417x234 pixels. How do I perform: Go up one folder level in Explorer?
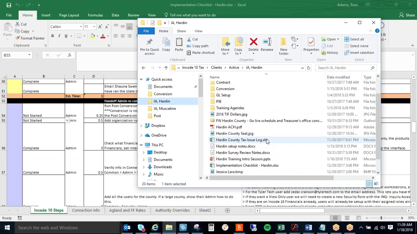(166, 68)
